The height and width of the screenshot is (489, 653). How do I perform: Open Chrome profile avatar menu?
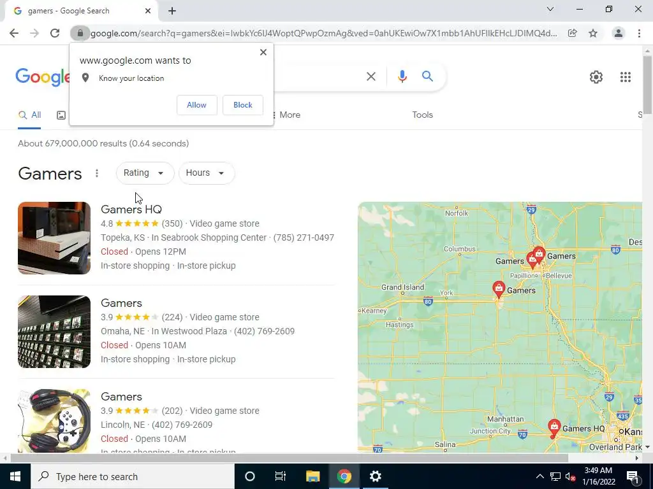(x=619, y=33)
